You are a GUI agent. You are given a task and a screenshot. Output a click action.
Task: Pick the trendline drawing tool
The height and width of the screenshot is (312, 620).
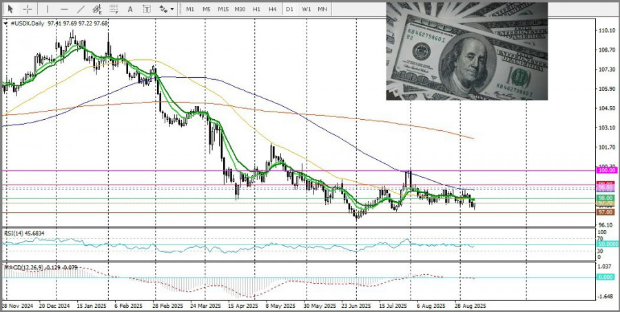tap(81, 9)
